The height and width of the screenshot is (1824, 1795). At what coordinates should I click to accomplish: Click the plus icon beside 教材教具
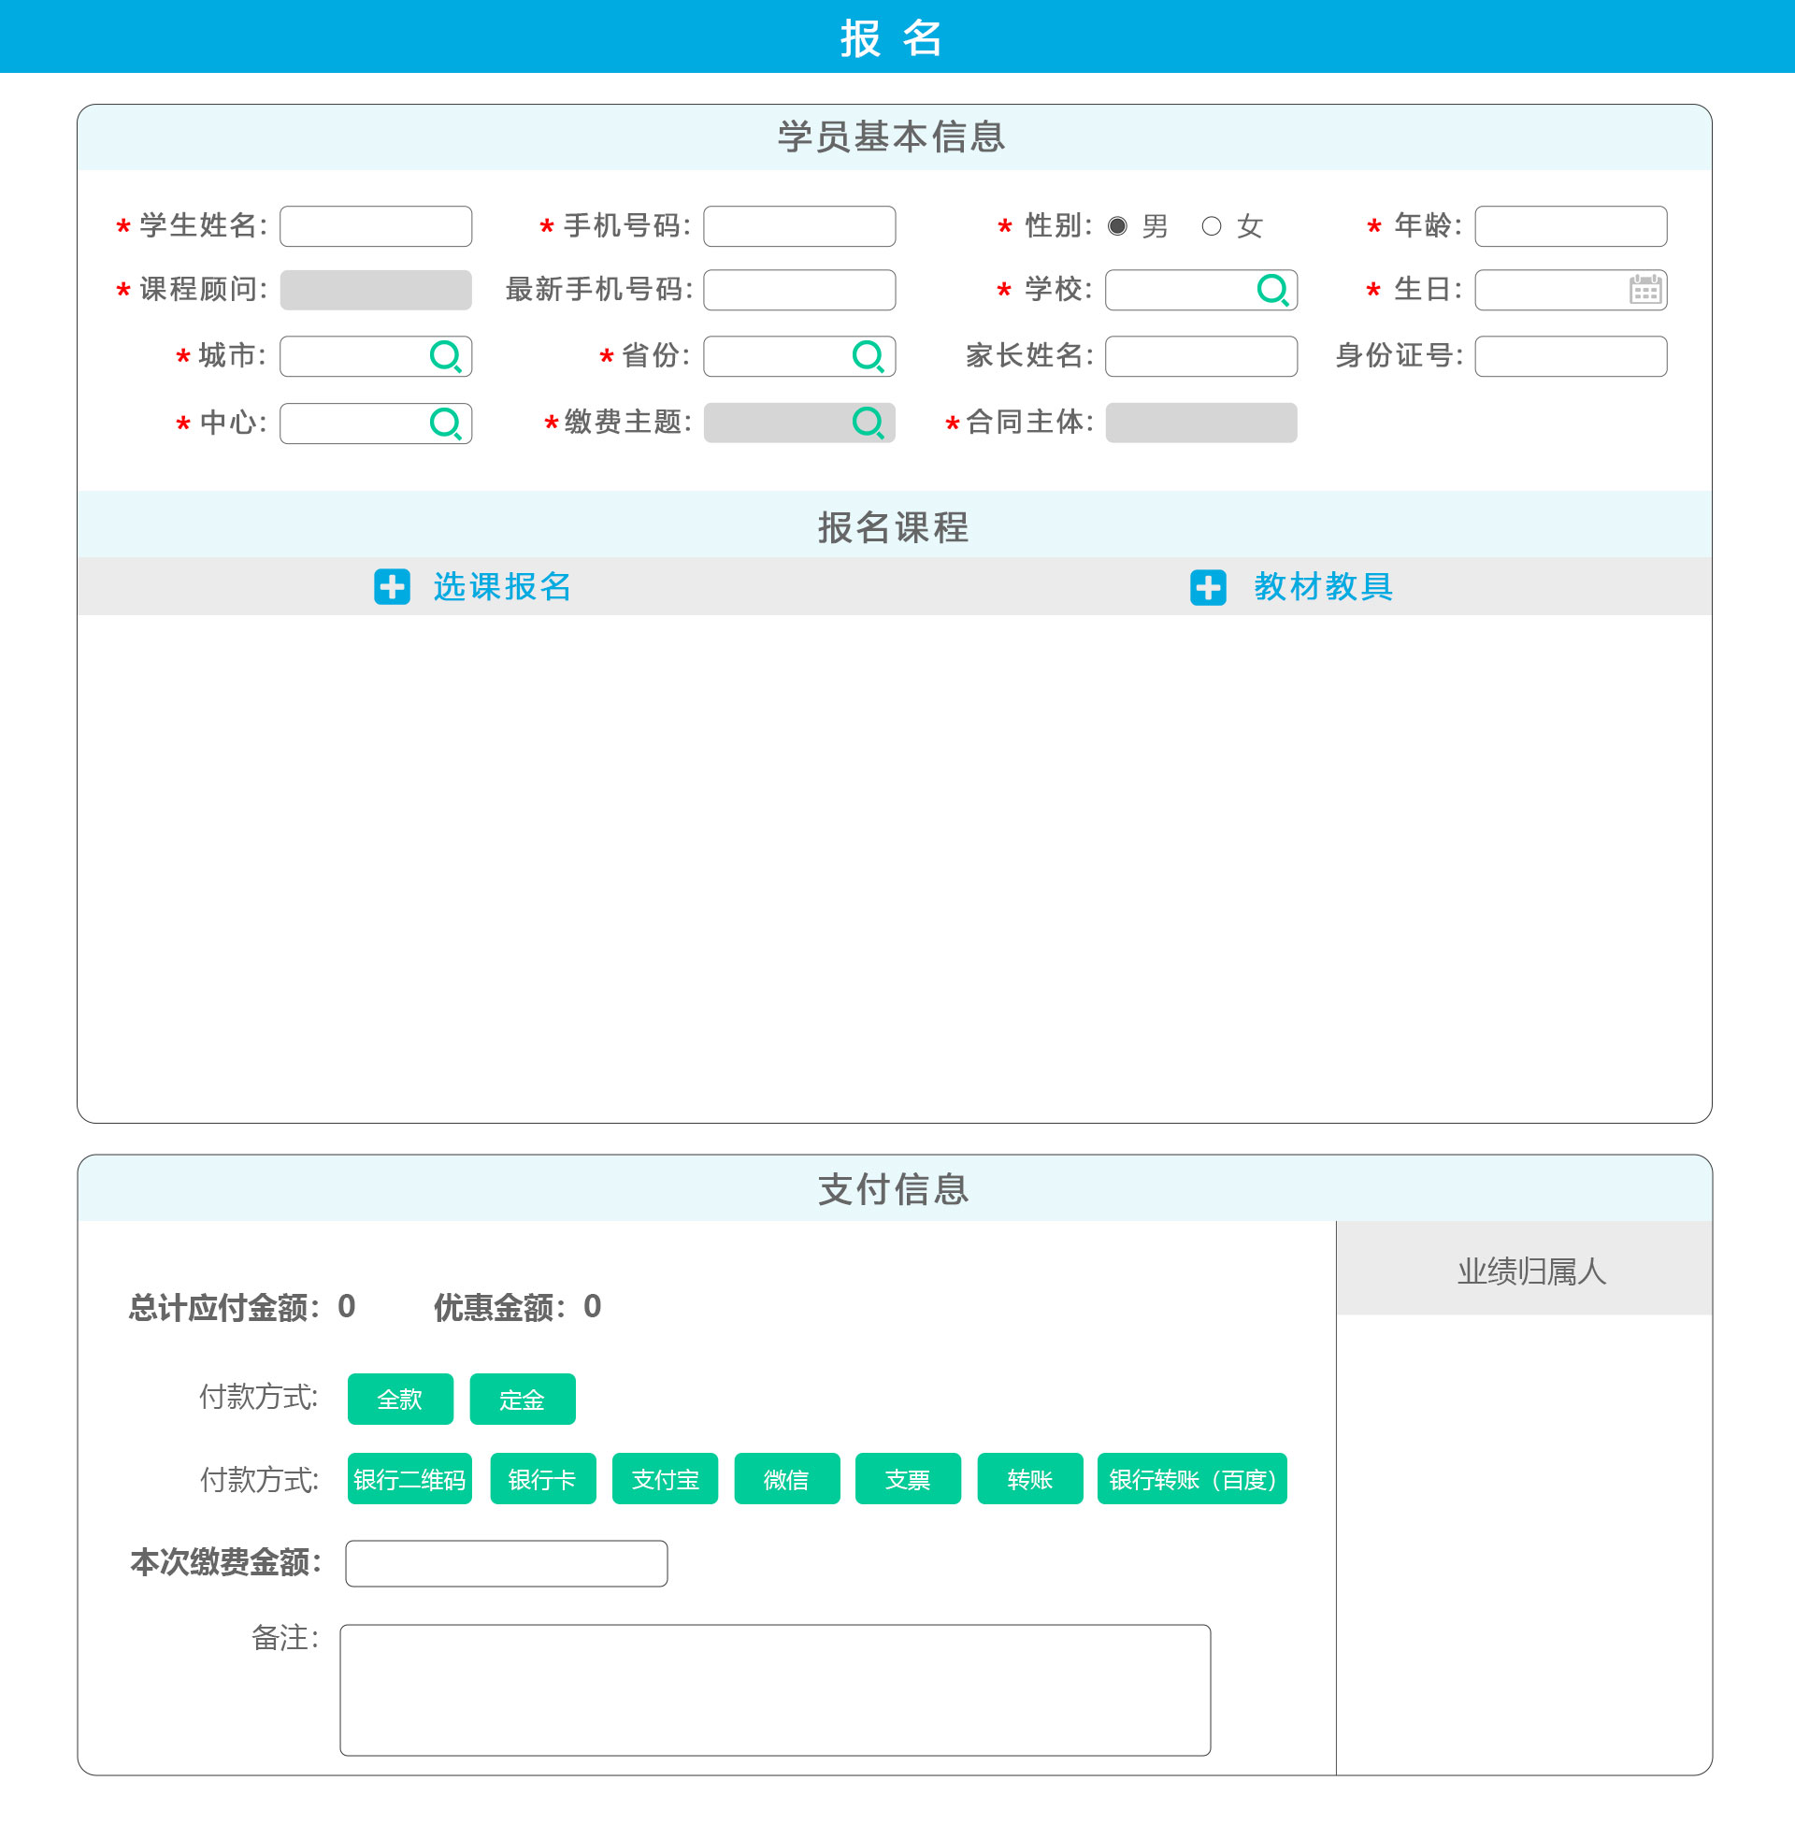(x=1209, y=587)
